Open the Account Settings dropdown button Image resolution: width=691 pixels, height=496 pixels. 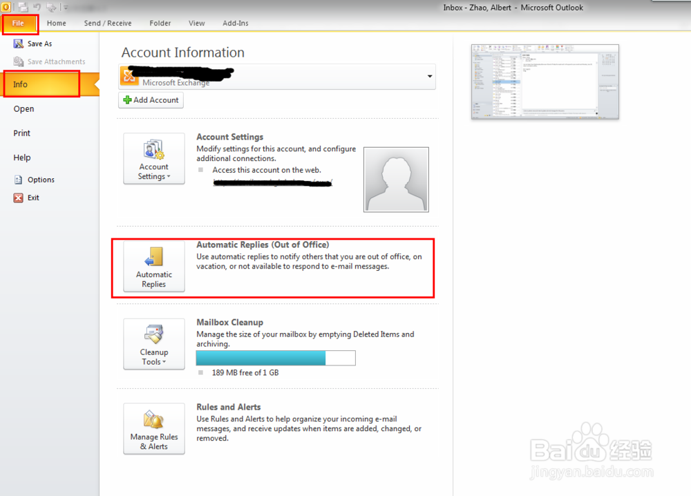click(154, 159)
